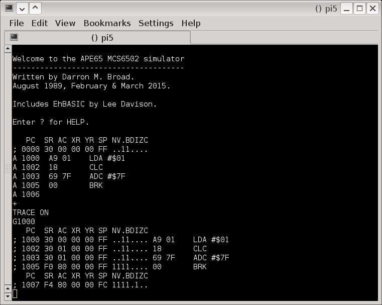Click 'BRK' in the A 1005 row
This screenshot has height=305, width=382.
[96, 185]
